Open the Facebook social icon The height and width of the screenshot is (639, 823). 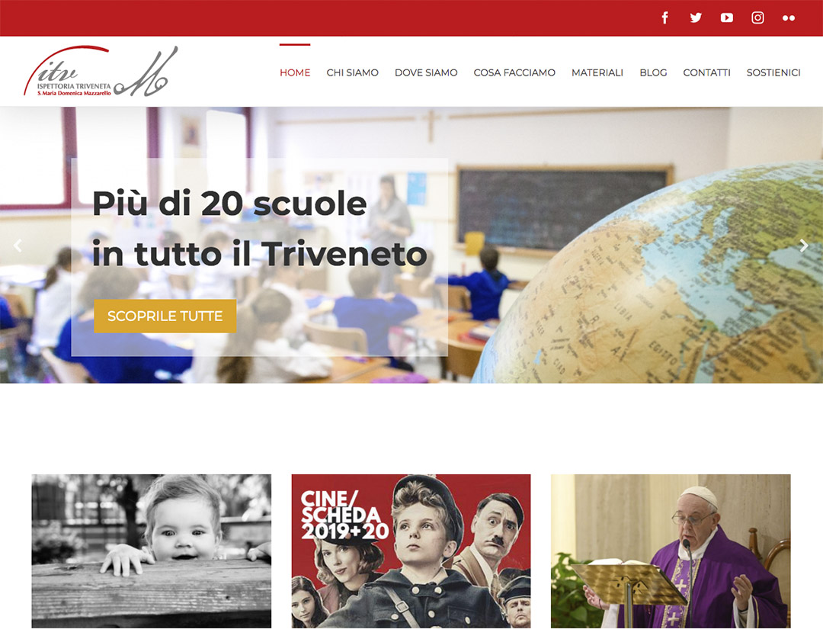point(664,18)
